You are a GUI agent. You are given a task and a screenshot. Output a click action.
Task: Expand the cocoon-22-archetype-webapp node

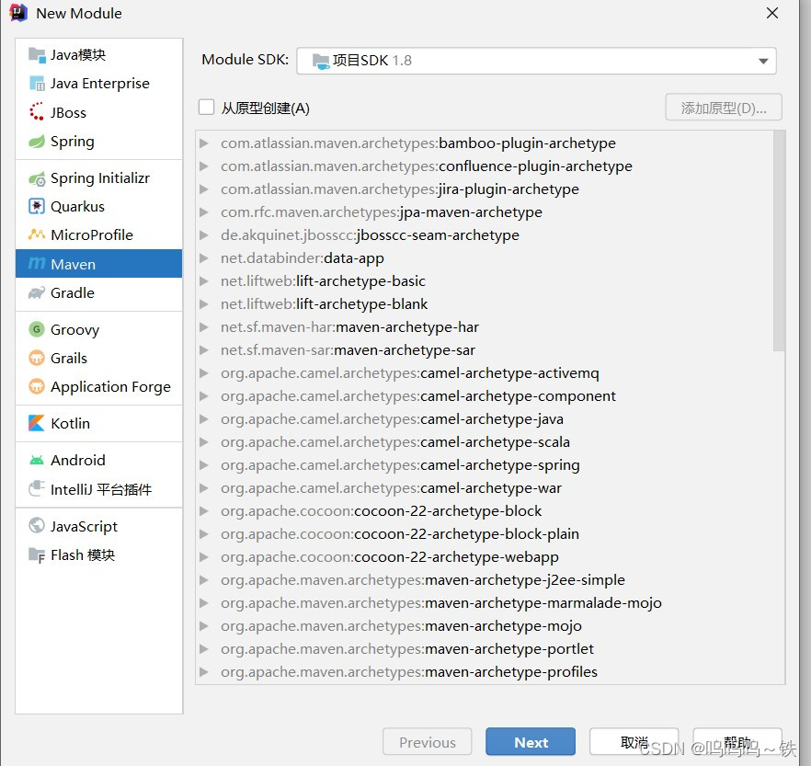coord(204,557)
